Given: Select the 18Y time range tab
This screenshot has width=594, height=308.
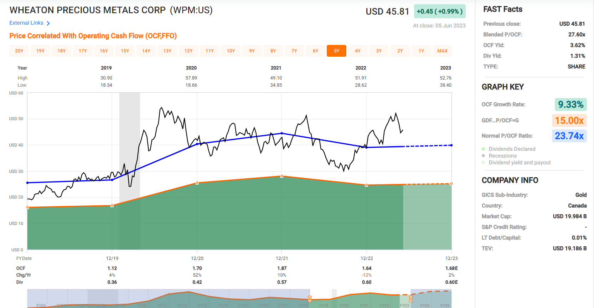Looking at the screenshot, I should point(62,51).
